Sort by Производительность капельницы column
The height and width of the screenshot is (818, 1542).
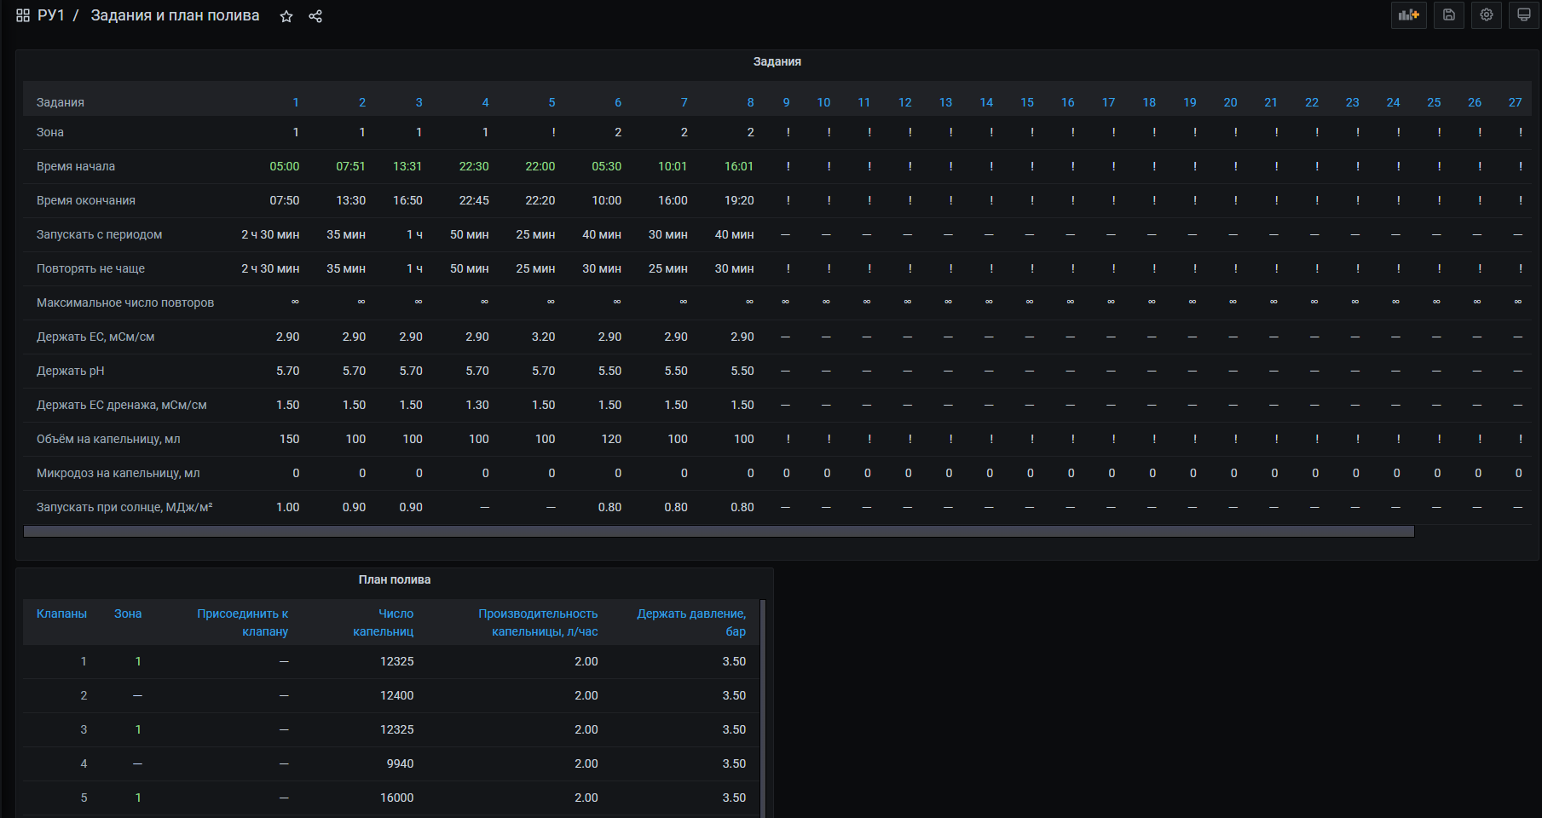[538, 622]
